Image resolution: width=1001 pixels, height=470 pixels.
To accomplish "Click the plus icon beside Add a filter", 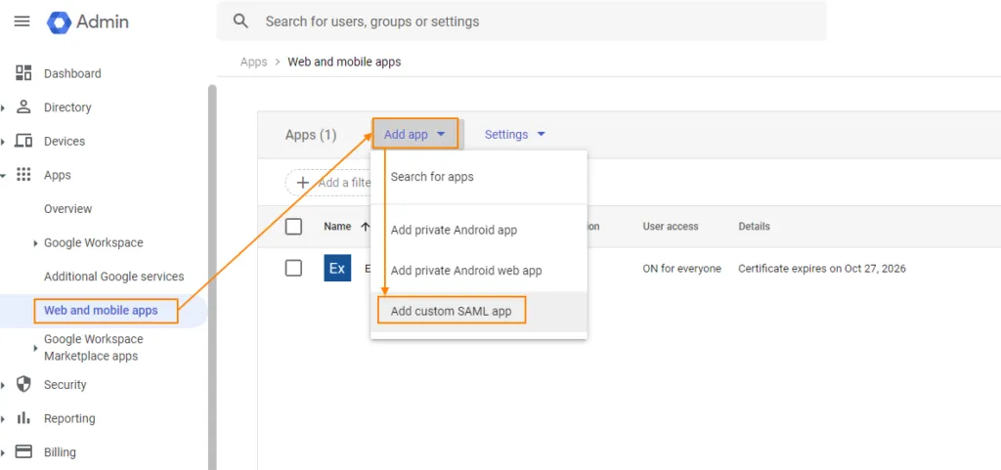I will click(x=303, y=183).
